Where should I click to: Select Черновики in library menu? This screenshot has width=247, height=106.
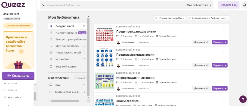click(67, 59)
